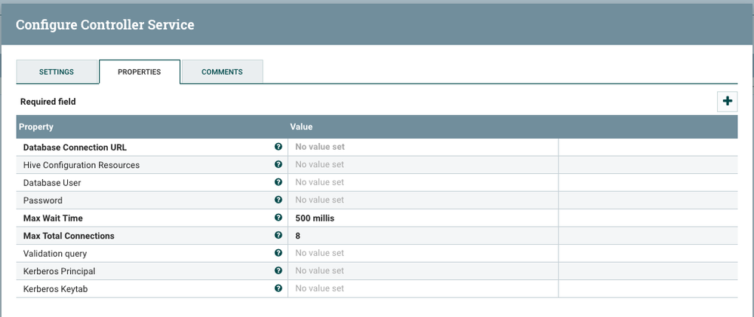
Task: Click the Database User value field
Action: tap(423, 182)
